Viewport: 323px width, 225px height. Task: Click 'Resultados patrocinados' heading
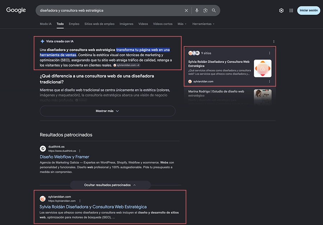(x=66, y=134)
